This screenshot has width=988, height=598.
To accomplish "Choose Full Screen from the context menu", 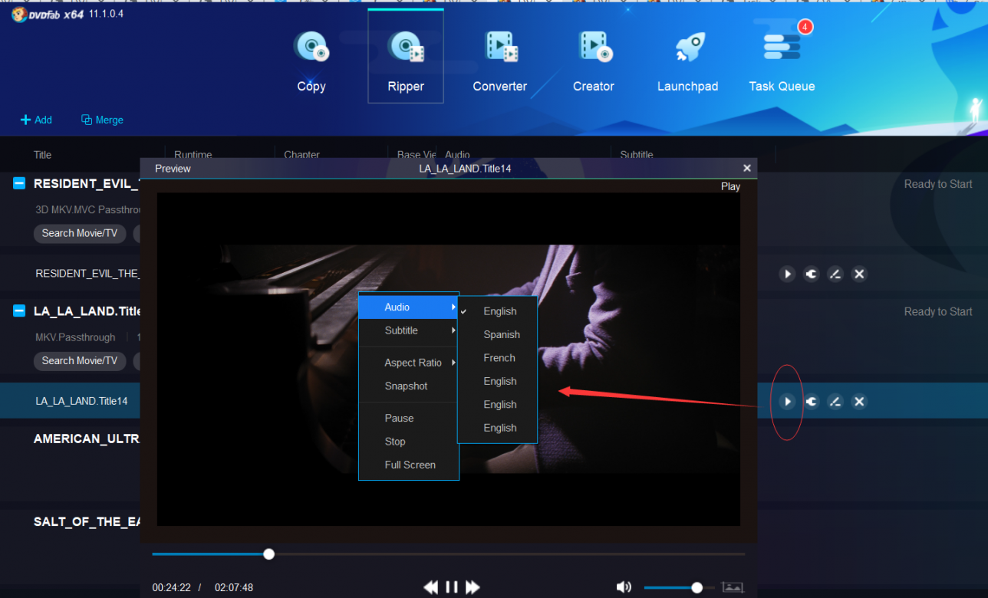I will click(409, 465).
